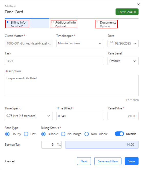
Task: Click the Additional Info step circle icon
Action: click(x=52, y=22)
